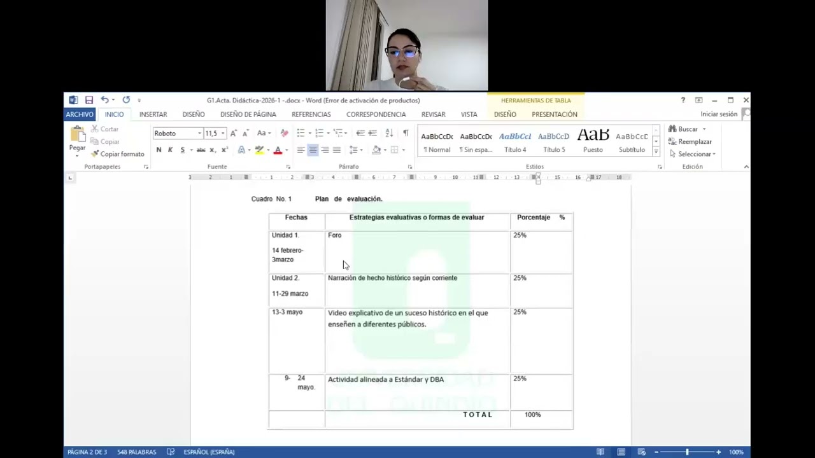
Task: Apply subscript formatting
Action: click(x=213, y=150)
